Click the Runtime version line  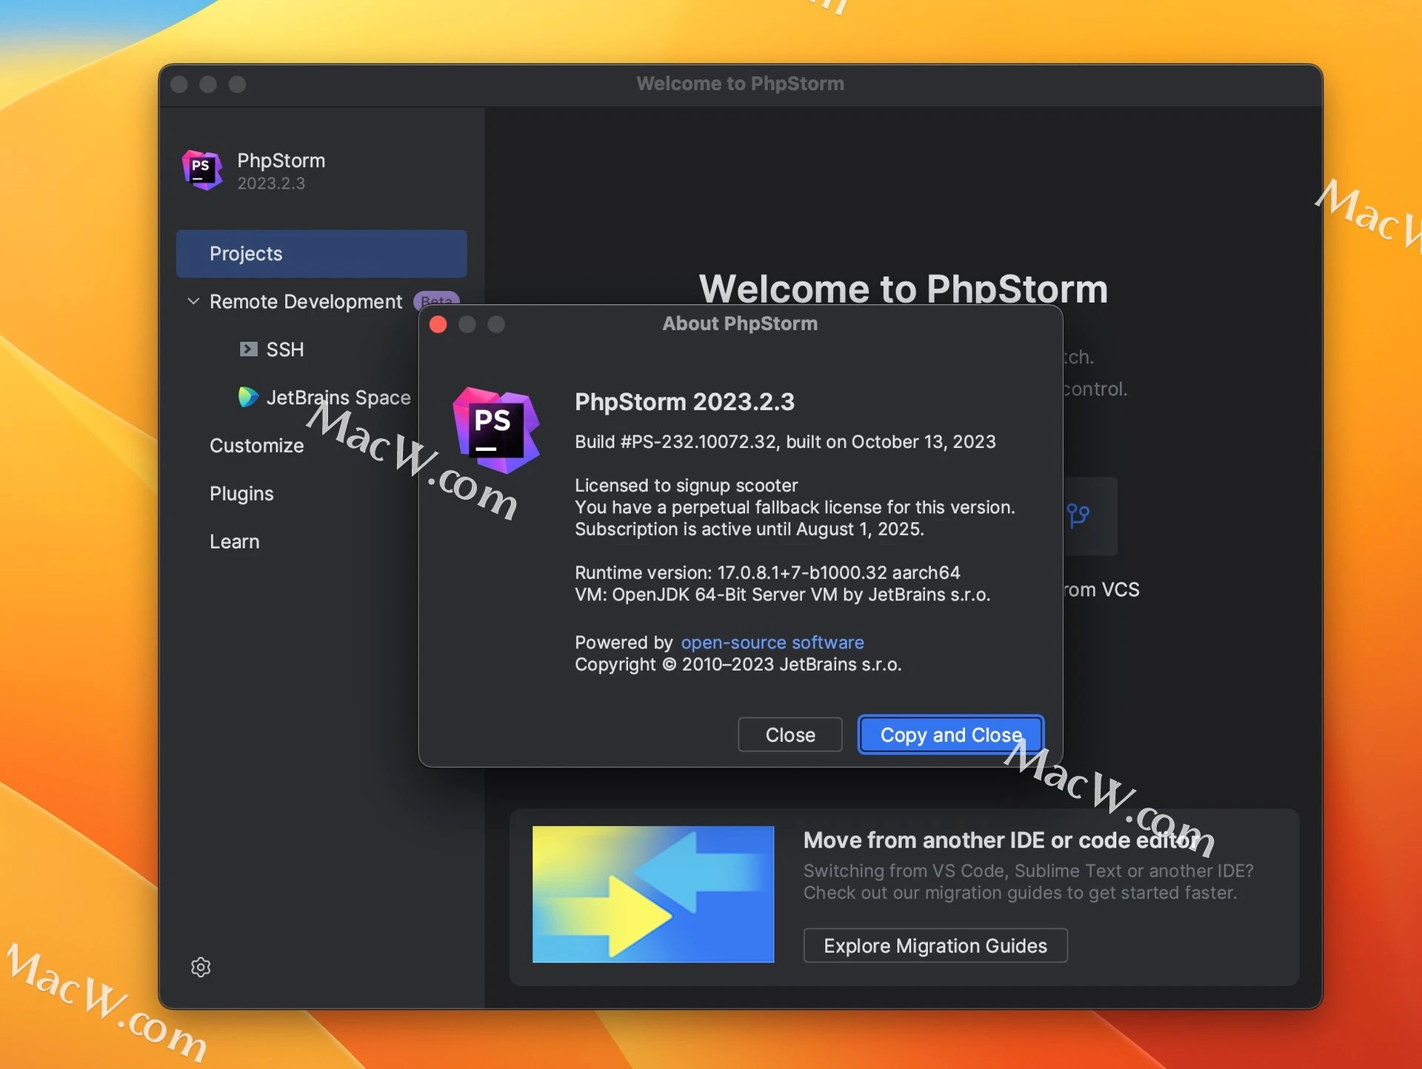(x=767, y=573)
